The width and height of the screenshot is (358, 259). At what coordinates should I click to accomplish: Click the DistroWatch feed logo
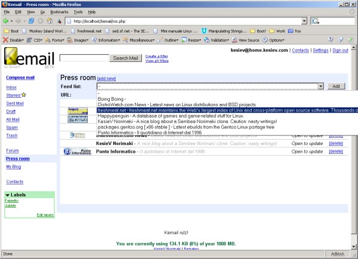click(x=78, y=135)
